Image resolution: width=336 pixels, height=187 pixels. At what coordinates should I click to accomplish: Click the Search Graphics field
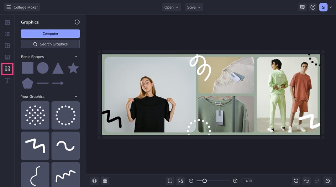pos(50,44)
